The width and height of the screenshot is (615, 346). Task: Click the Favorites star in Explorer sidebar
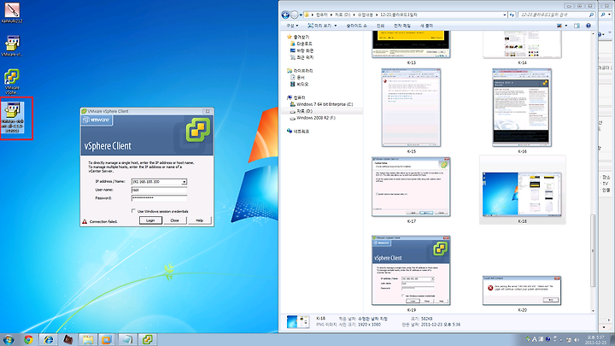point(290,37)
